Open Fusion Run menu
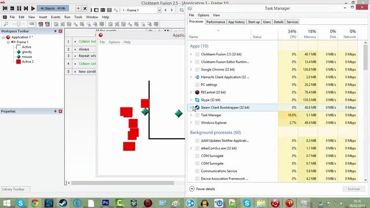Viewport: 370px width, 208px height. coord(67,17)
